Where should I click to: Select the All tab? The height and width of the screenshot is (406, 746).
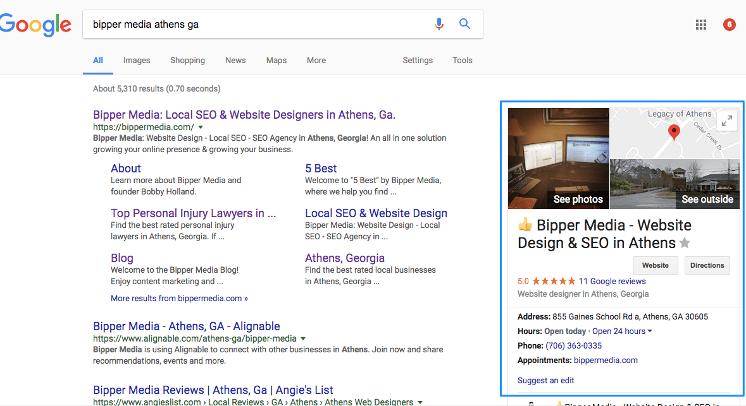coord(98,61)
